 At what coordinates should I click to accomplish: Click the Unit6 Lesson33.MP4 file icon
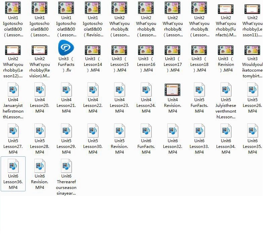click(199, 131)
